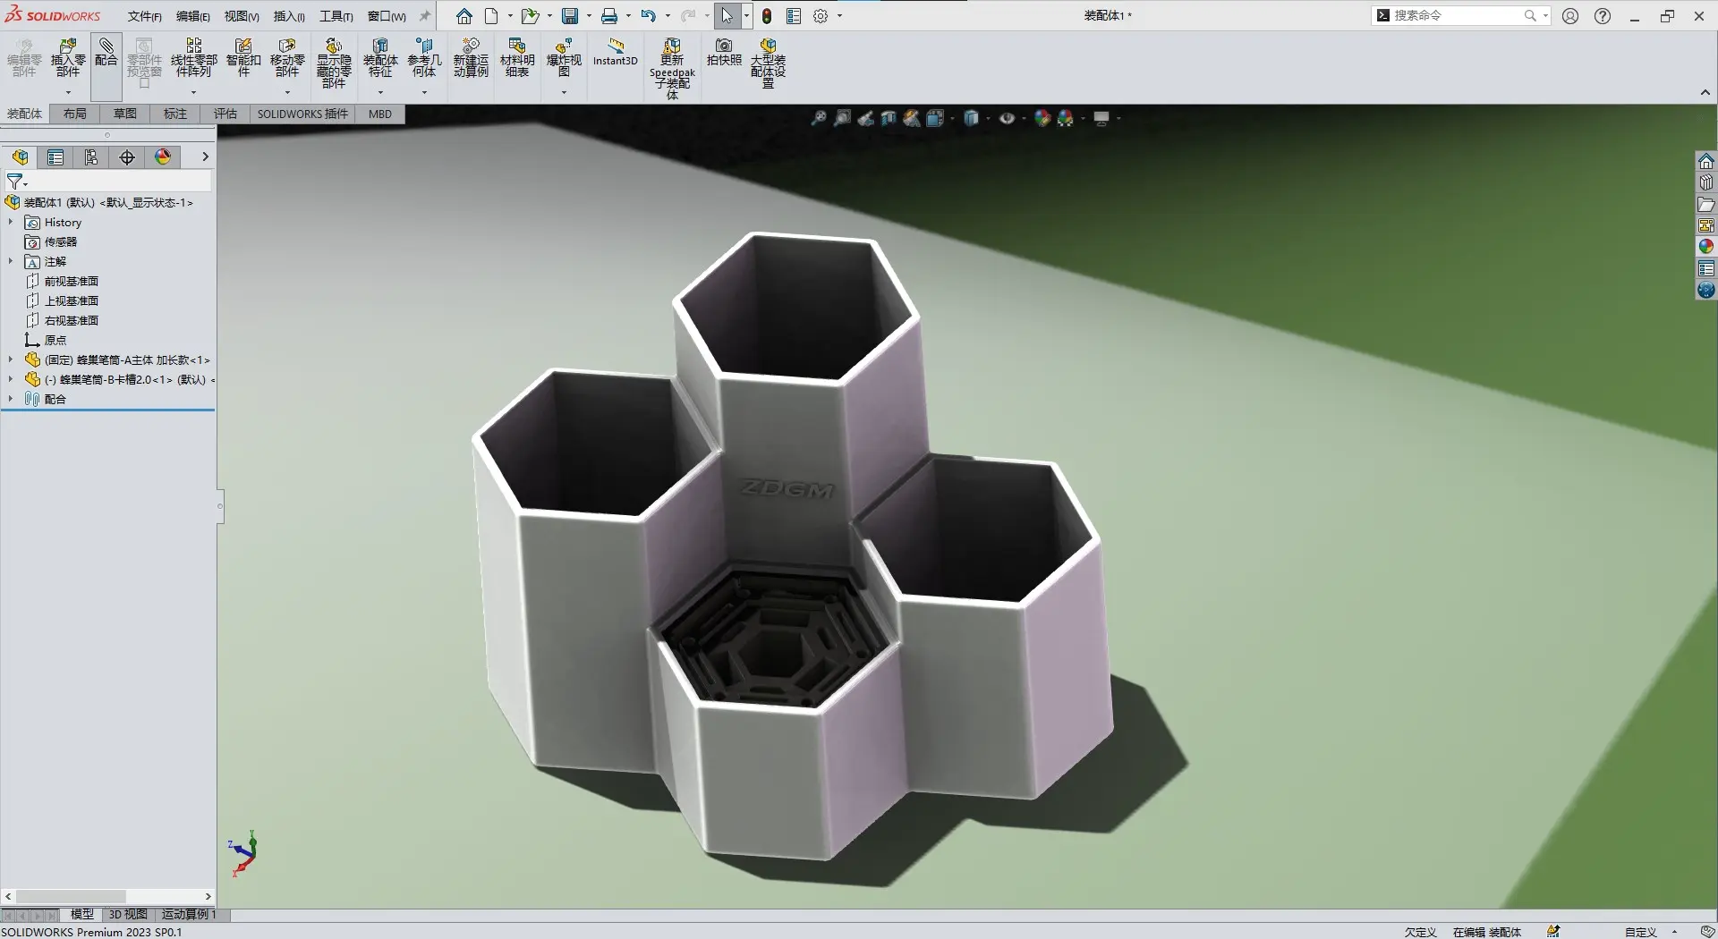Open the 运动算例1 bottom tab

click(189, 914)
